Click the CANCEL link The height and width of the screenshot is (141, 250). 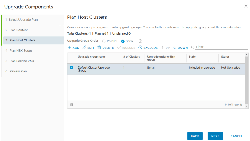(x=237, y=136)
